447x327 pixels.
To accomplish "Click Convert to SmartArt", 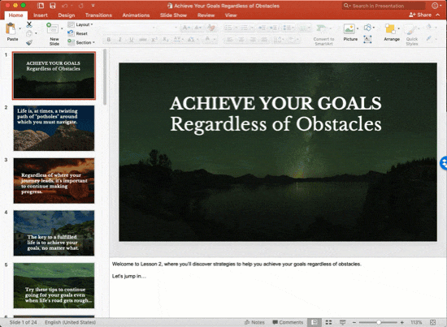I will coord(323,35).
